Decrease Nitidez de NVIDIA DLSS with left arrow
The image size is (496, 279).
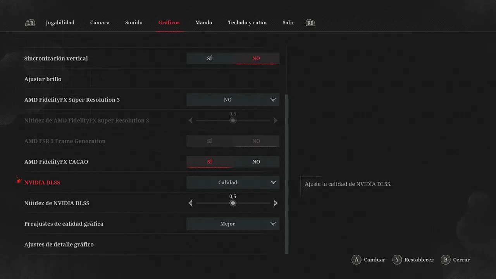(x=190, y=203)
